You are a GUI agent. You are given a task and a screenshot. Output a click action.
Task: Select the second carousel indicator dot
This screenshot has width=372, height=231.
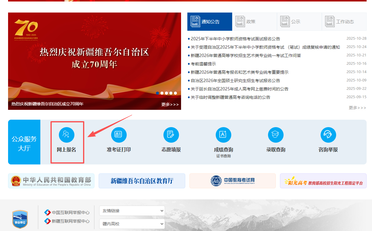click(x=162, y=93)
